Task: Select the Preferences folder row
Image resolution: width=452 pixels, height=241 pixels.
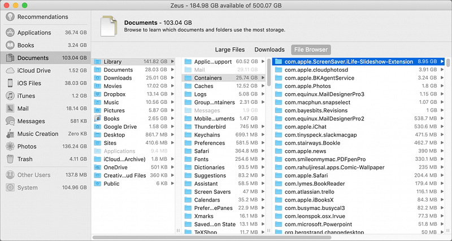Action: click(x=224, y=143)
